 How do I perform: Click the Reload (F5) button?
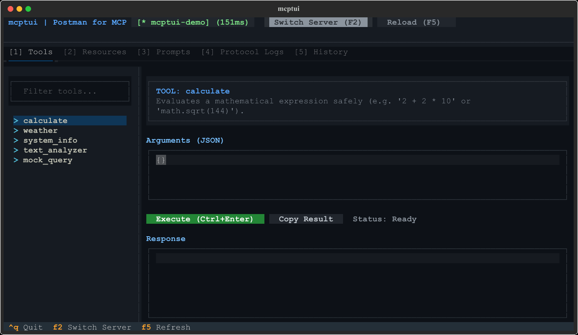click(x=416, y=22)
